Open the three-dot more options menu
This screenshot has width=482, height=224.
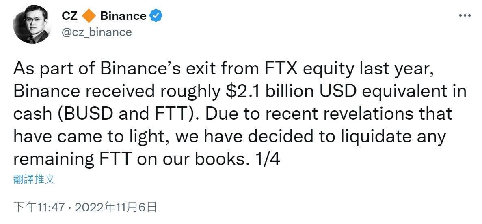point(465,15)
